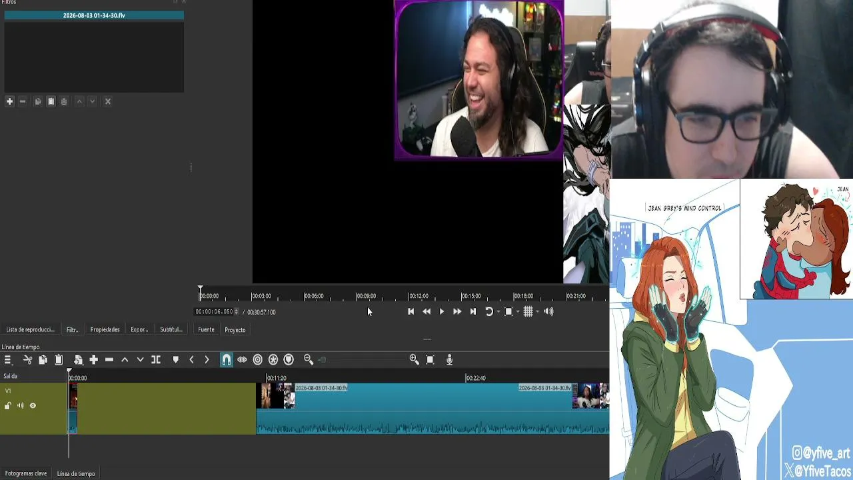The image size is (853, 480).
Task: Fast forward the player playback
Action: coord(457,311)
